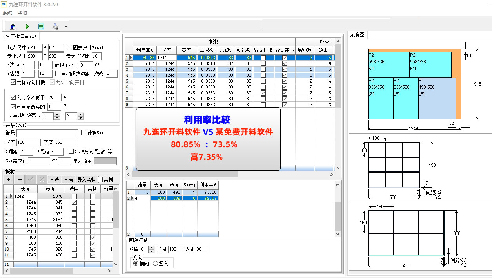Click the product 长度 field showing 180
492x278 pixels.
(29, 143)
